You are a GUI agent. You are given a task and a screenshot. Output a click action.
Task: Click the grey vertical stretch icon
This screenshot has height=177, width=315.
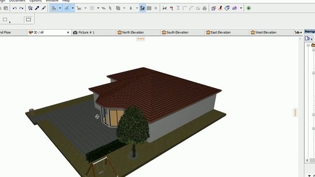click(178, 8)
